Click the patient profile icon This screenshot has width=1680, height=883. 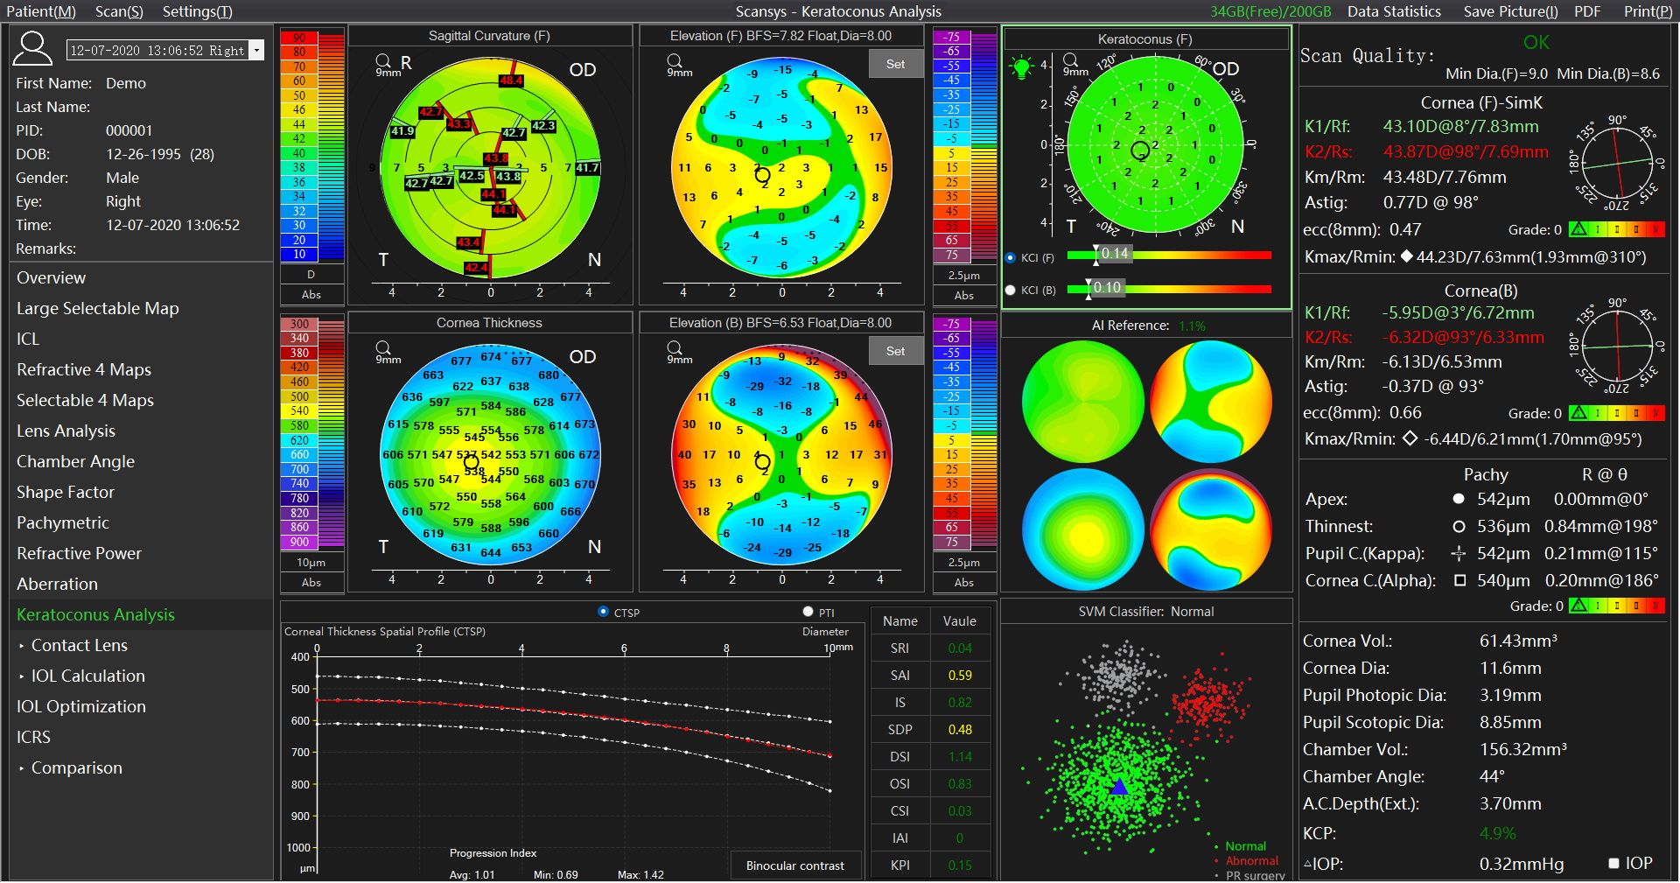32,48
